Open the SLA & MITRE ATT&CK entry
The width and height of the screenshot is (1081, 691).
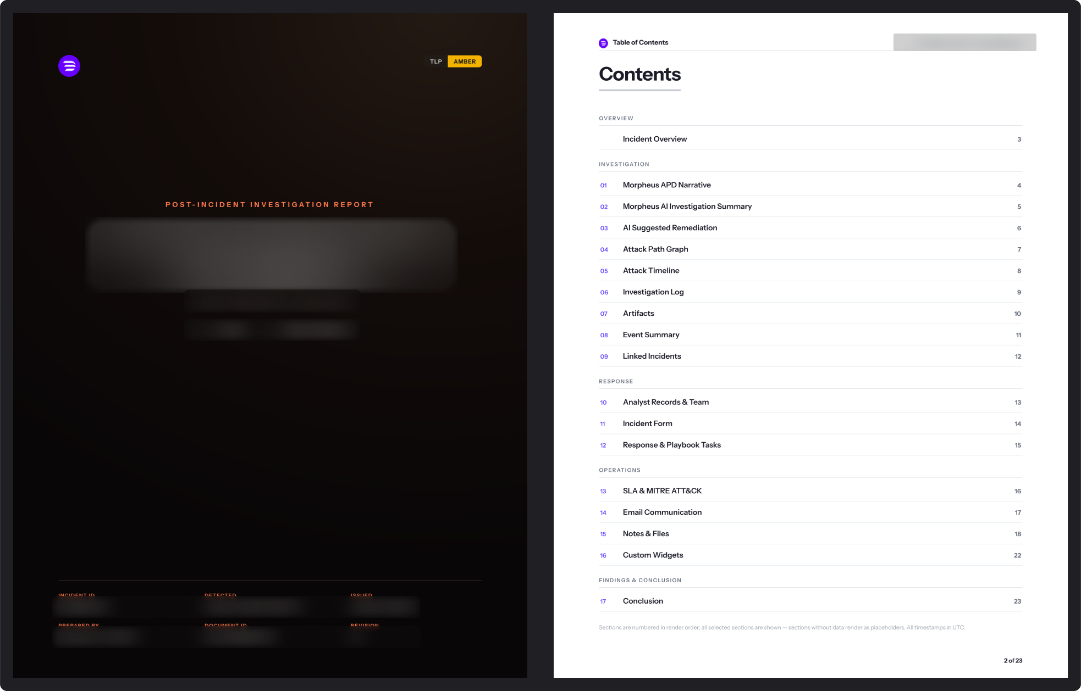(x=810, y=491)
